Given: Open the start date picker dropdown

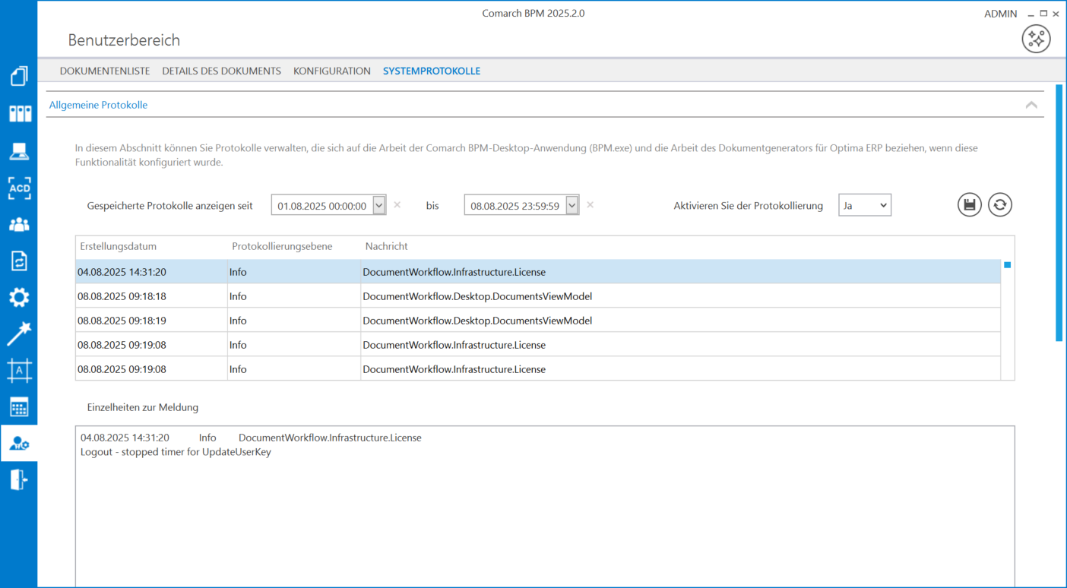Looking at the screenshot, I should 378,205.
